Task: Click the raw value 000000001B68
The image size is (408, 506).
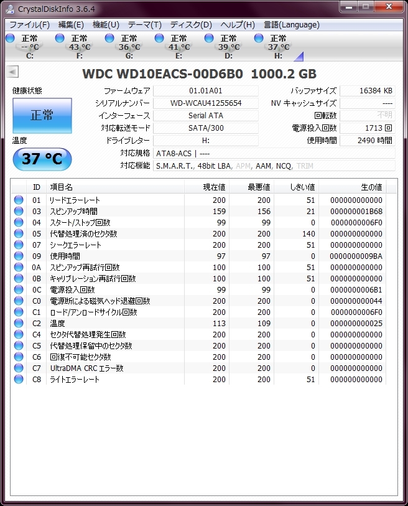Action: [356, 212]
